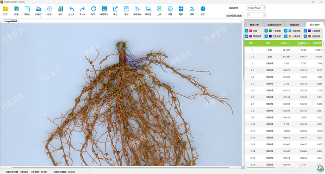325x174 pixels.
Task: Click the calibration crosshair icon
Action: 49,9
